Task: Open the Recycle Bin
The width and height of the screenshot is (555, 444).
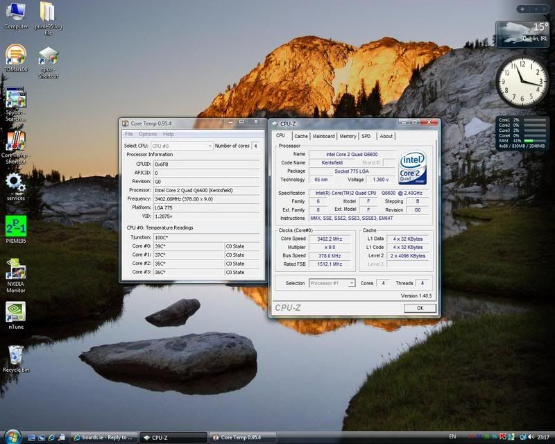Action: (x=15, y=359)
